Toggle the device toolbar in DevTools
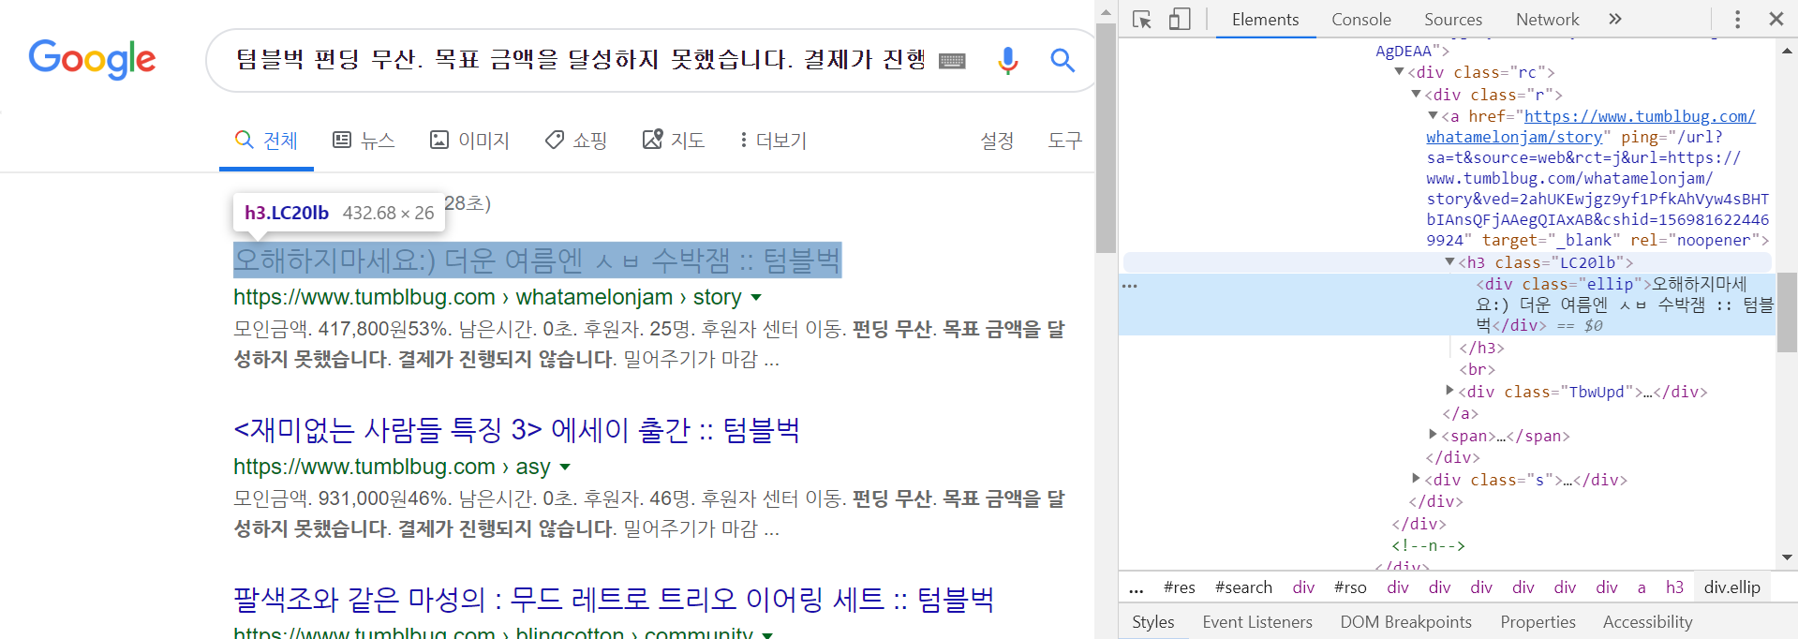This screenshot has width=1798, height=639. pos(1180,20)
